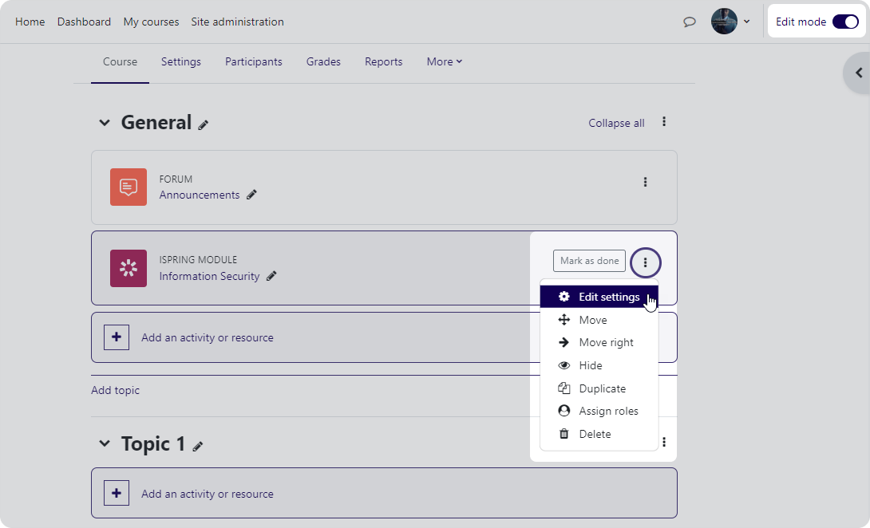Choose Delete from the menu
This screenshot has height=528, width=870.
point(599,434)
